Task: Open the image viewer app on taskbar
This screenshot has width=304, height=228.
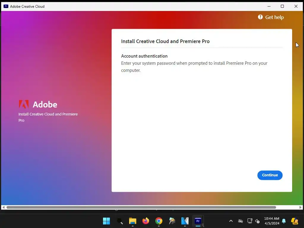Action: coord(172,221)
